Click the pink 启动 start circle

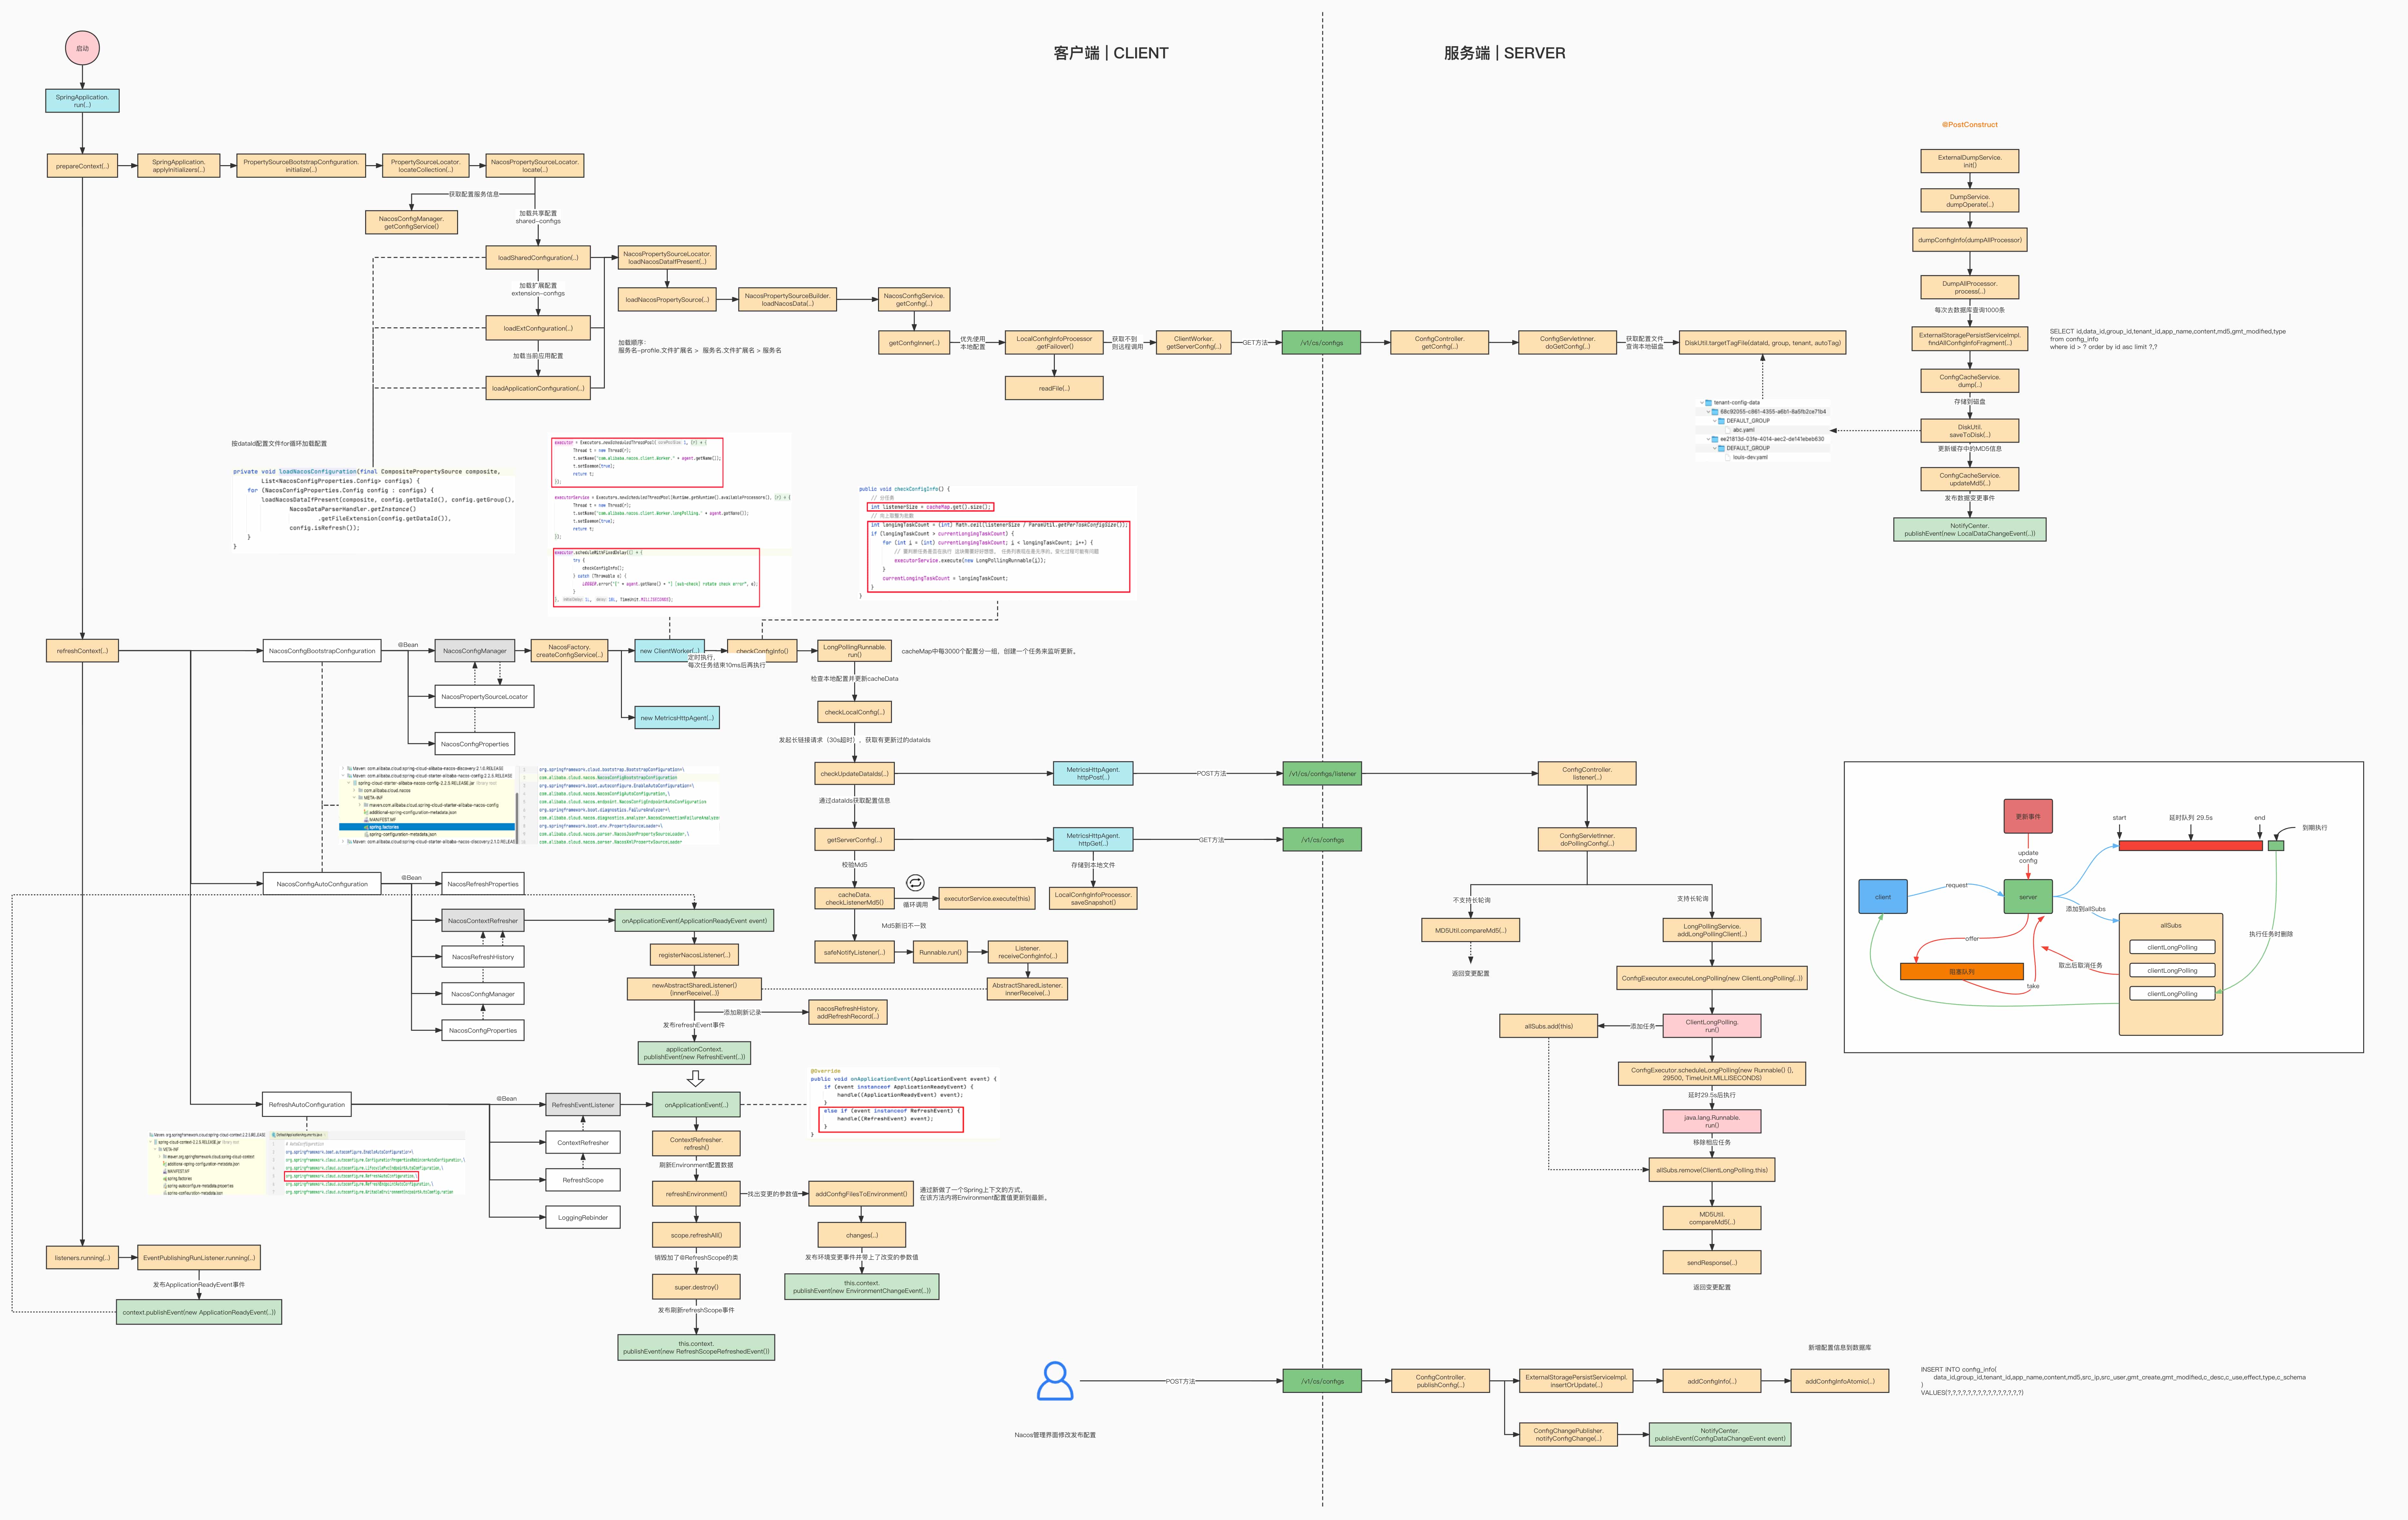coord(82,48)
